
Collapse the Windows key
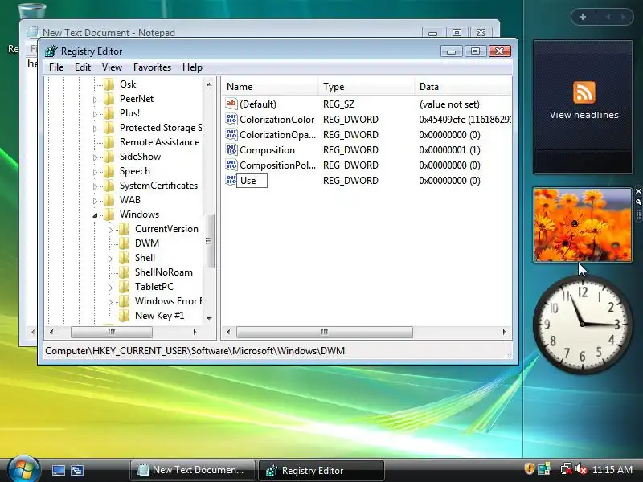pyautogui.click(x=95, y=215)
